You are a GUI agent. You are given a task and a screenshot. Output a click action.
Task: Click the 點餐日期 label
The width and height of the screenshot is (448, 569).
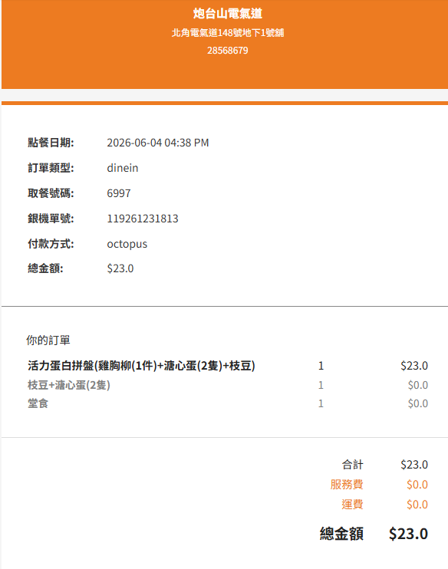pos(51,143)
